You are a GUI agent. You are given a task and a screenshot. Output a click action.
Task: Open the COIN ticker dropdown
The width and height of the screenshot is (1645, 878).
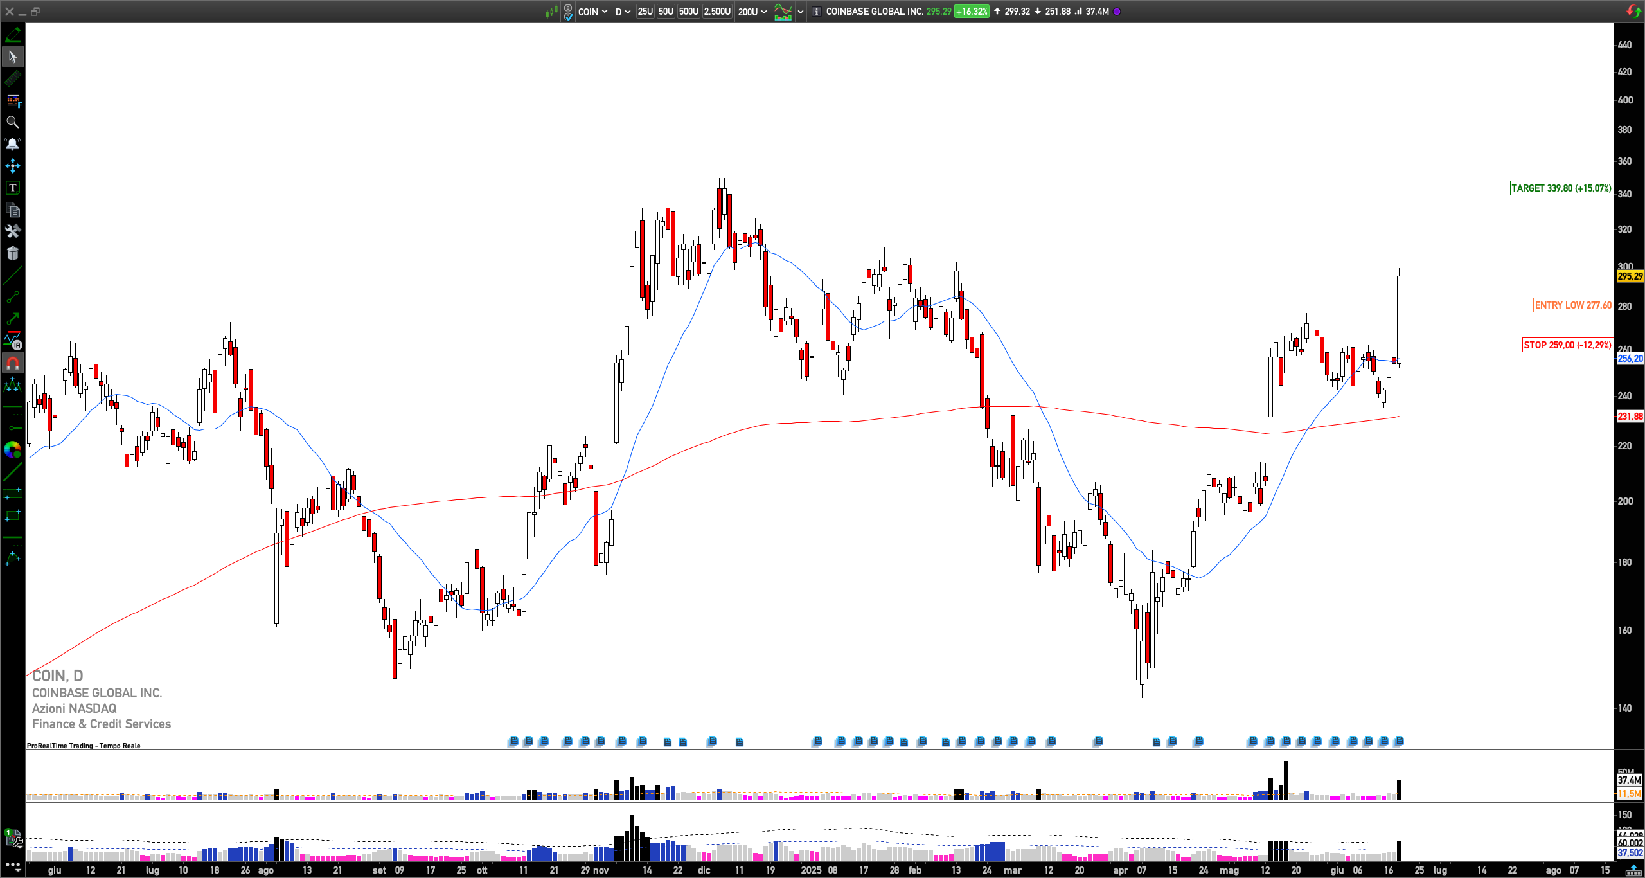(592, 12)
